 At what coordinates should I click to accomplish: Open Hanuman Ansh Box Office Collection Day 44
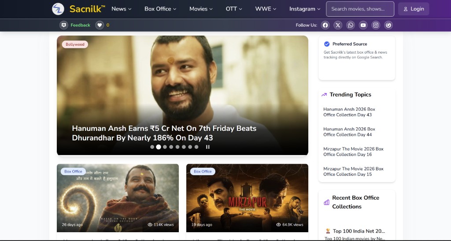coord(349,132)
